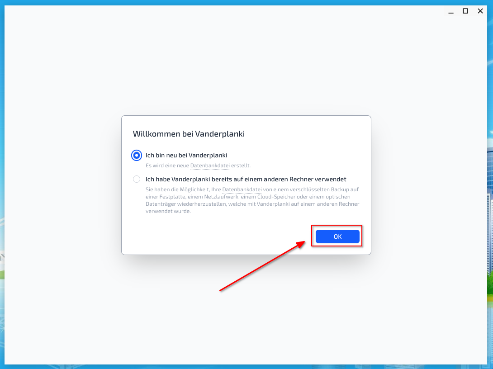
Task: Click the phrase "verwendet wurde." ending the description
Action: (168, 211)
